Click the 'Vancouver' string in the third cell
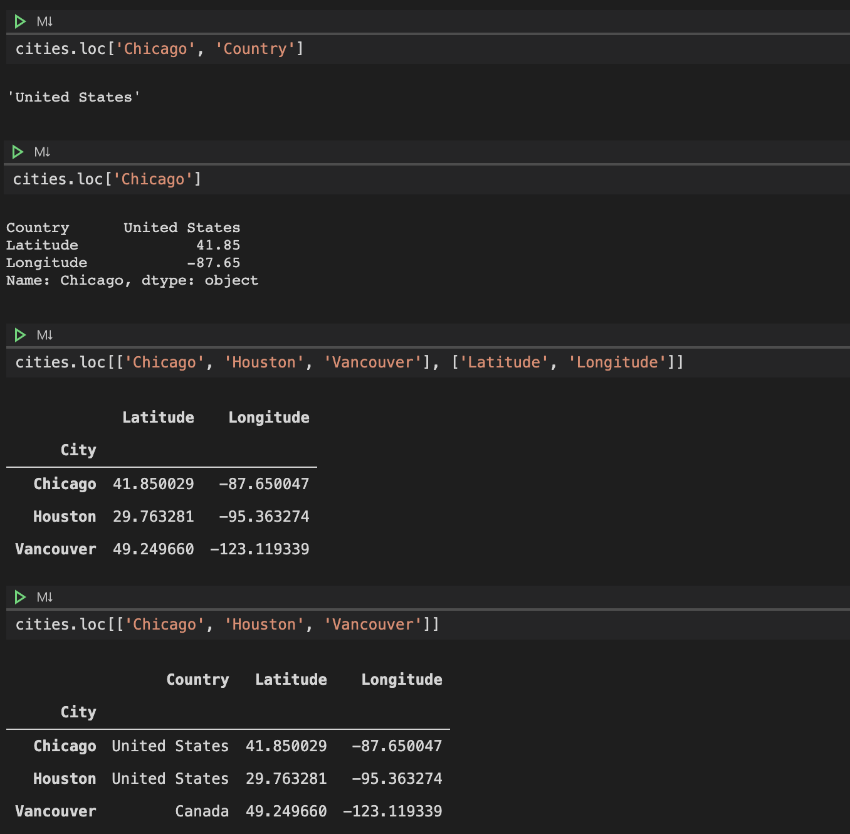This screenshot has width=850, height=834. (372, 362)
